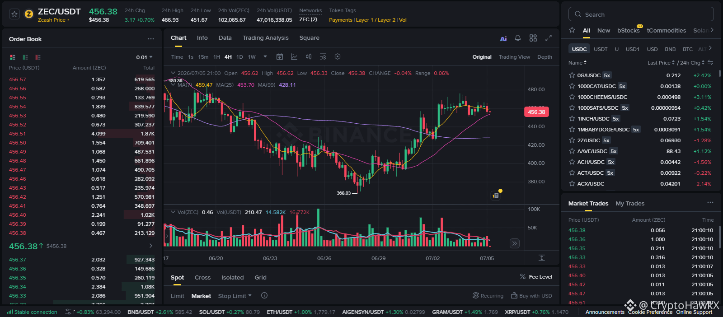This screenshot has height=317, width=723.
Task: Click the Recurring buy option
Action: click(488, 296)
